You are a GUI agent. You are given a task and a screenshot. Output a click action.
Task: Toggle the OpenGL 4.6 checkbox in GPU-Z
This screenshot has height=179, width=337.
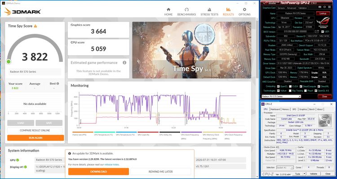[x=316, y=91]
